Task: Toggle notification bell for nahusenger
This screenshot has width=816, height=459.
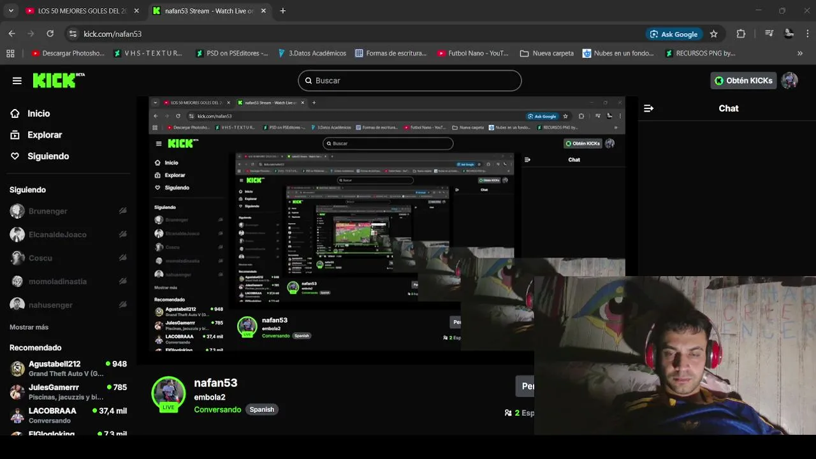Action: coord(123,305)
